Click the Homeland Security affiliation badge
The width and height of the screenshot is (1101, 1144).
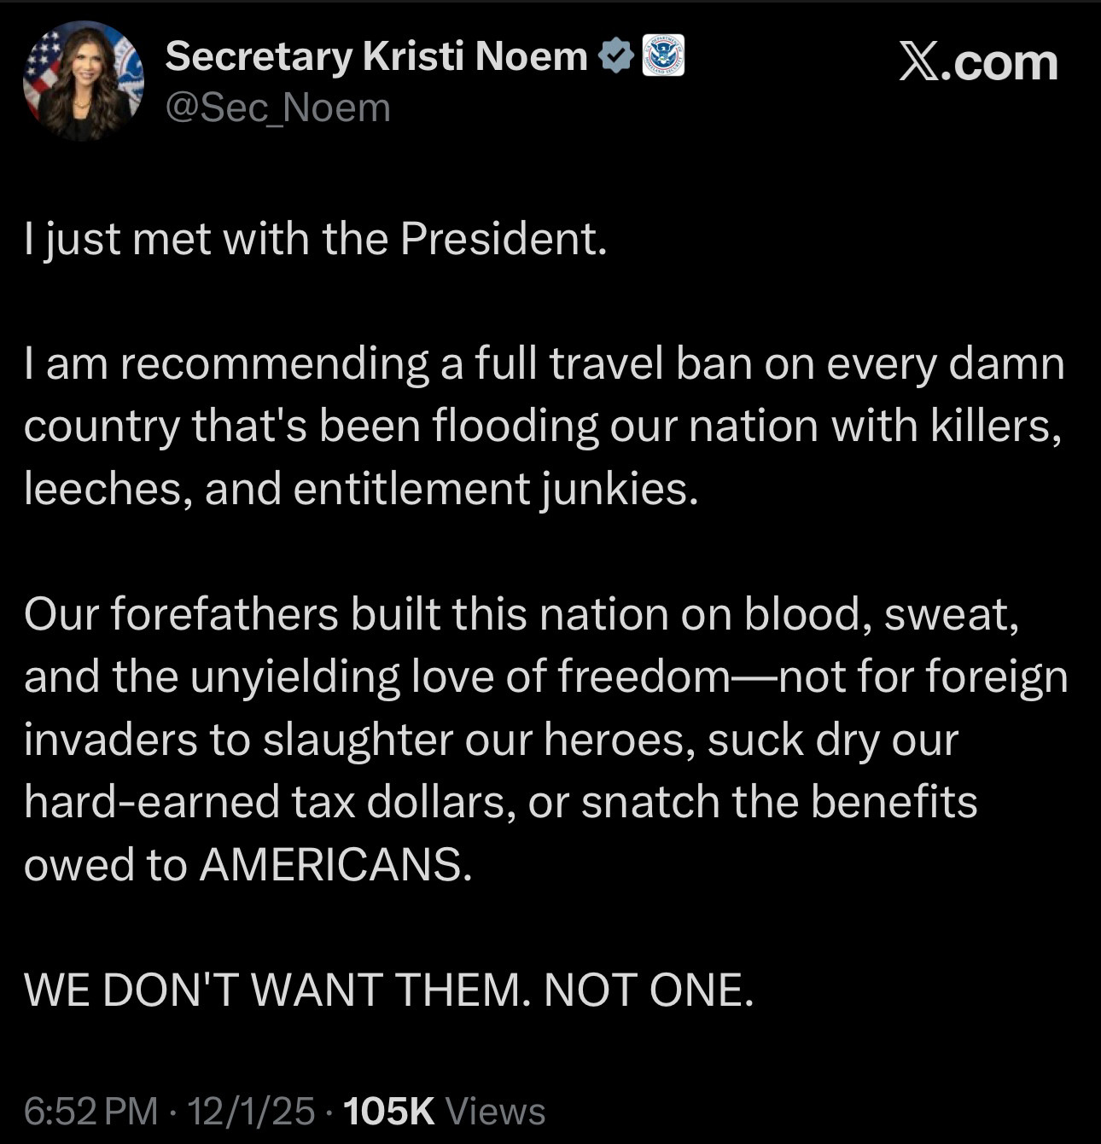coord(663,56)
